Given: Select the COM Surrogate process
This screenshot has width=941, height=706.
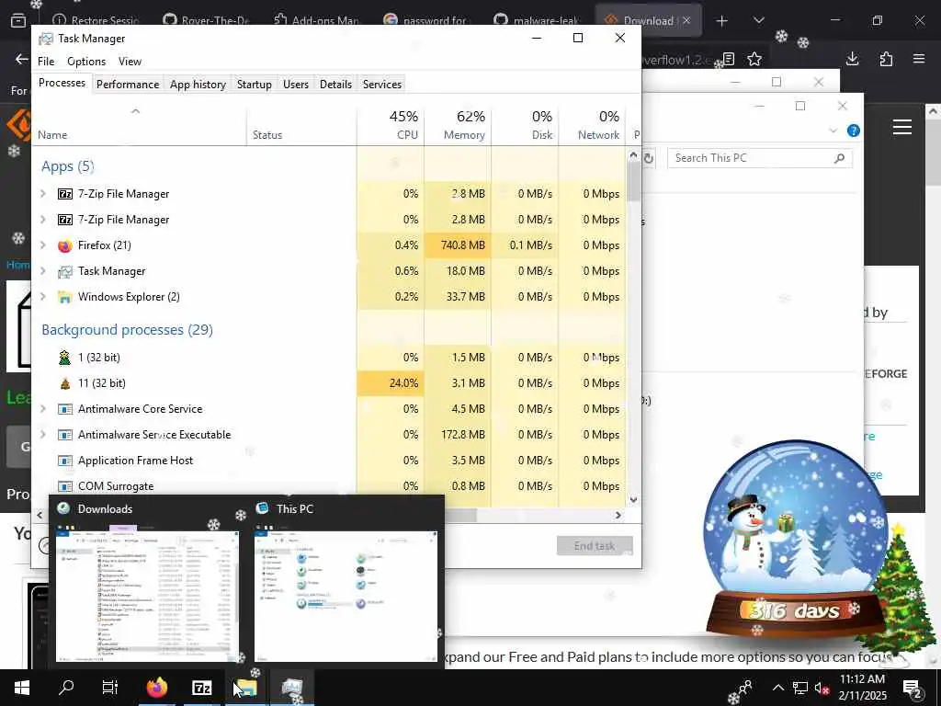Looking at the screenshot, I should click(329, 485).
